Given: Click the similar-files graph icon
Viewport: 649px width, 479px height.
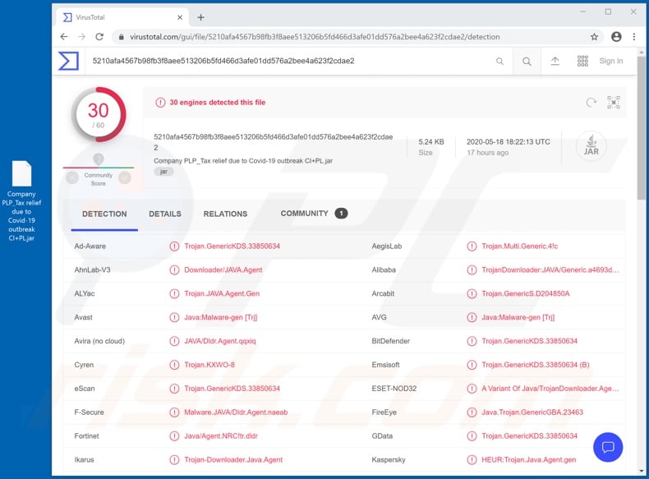Looking at the screenshot, I should click(x=614, y=103).
